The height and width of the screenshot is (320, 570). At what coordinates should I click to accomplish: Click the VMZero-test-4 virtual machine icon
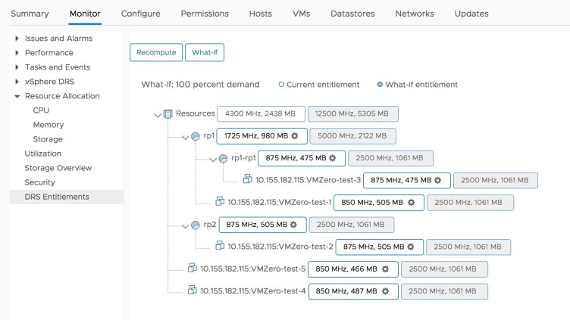point(193,290)
